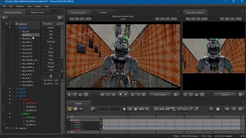The image size is (246, 138).
Task: Choose the timeline move keys tool
Action: (130, 109)
